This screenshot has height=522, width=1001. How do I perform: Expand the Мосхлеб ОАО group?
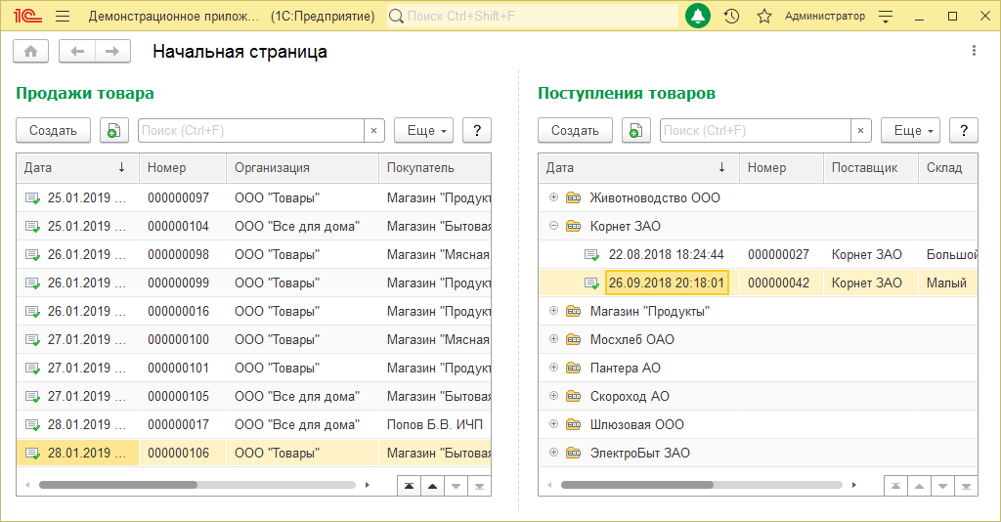click(x=553, y=339)
